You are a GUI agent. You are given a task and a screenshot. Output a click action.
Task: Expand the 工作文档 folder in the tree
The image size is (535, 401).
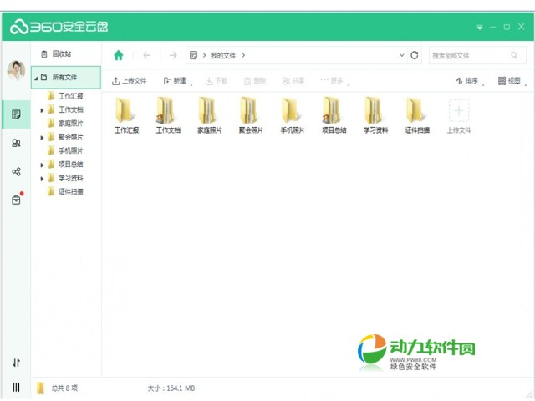(42, 109)
